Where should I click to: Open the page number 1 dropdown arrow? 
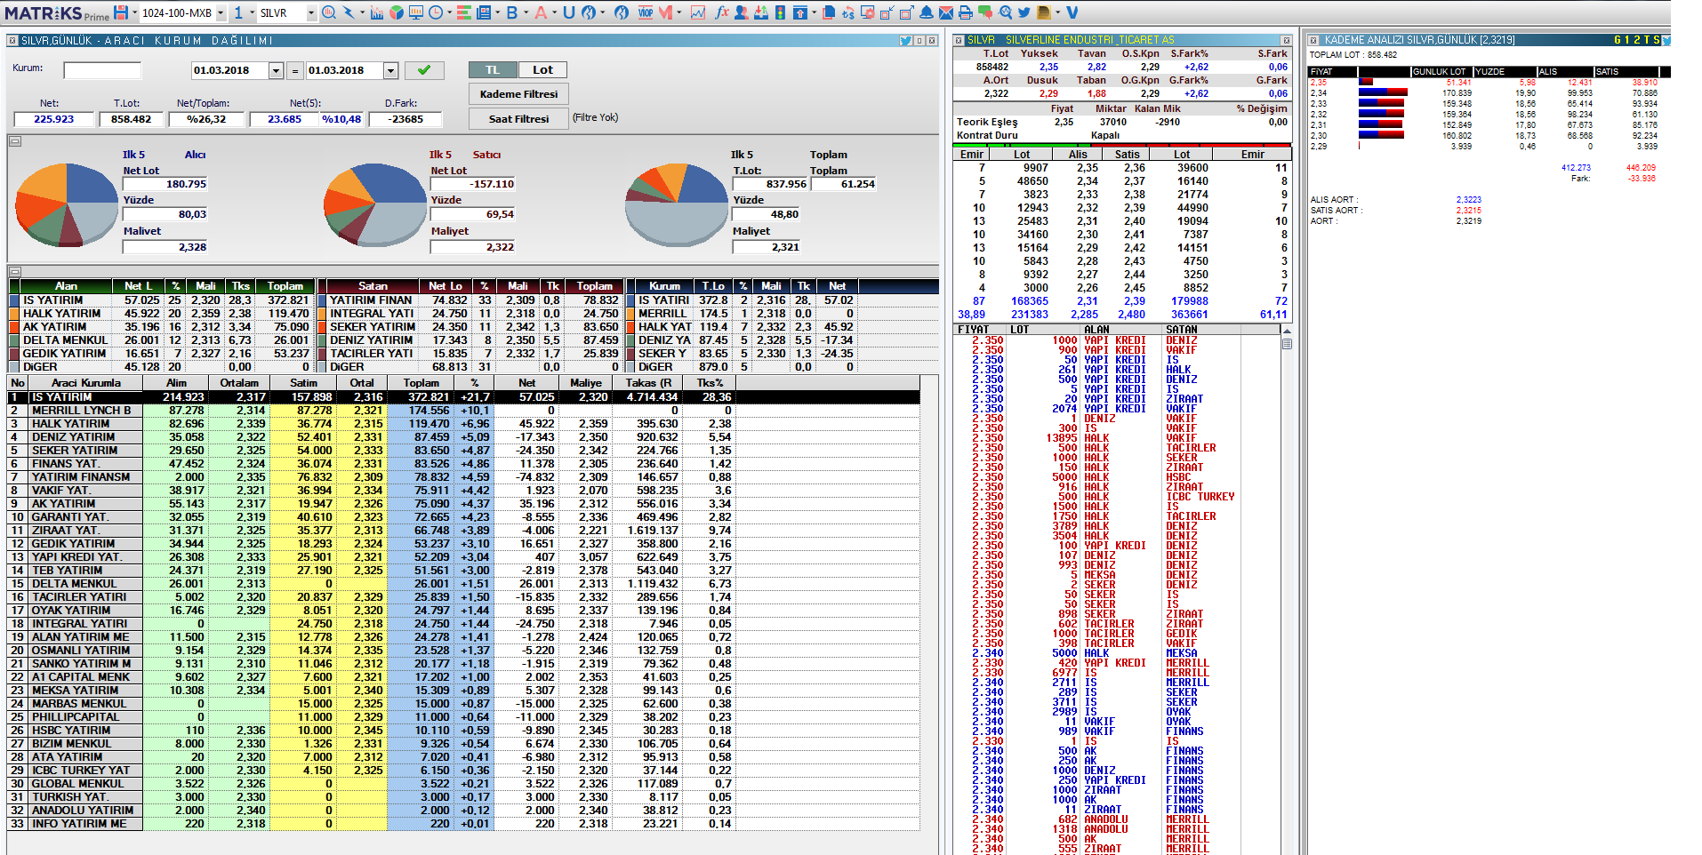coord(252,12)
